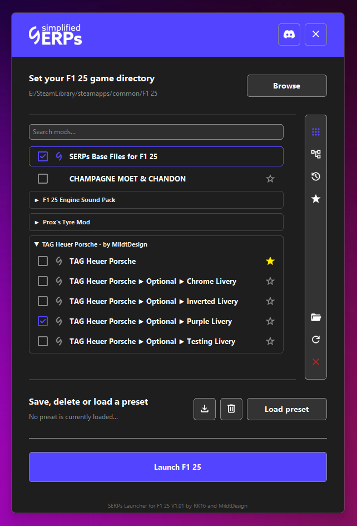Refresh the mod list
This screenshot has width=357, height=526.
point(316,340)
